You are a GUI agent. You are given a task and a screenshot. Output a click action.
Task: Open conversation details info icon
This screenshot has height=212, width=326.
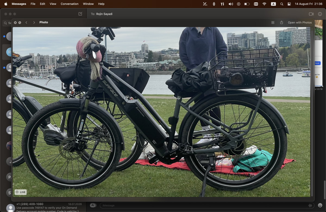[x=320, y=14]
